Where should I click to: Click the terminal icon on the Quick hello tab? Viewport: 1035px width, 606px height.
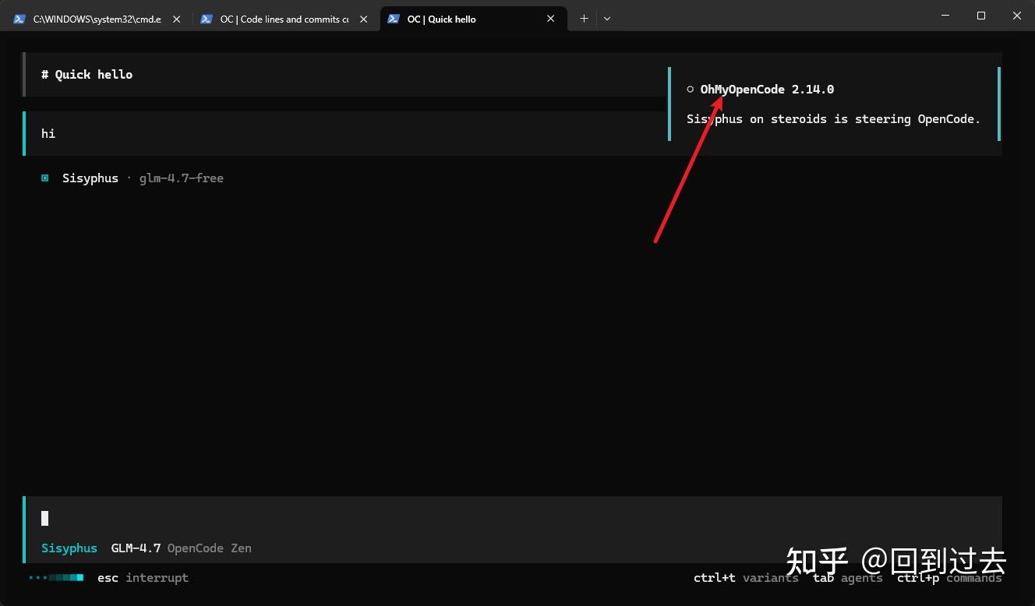tap(394, 19)
